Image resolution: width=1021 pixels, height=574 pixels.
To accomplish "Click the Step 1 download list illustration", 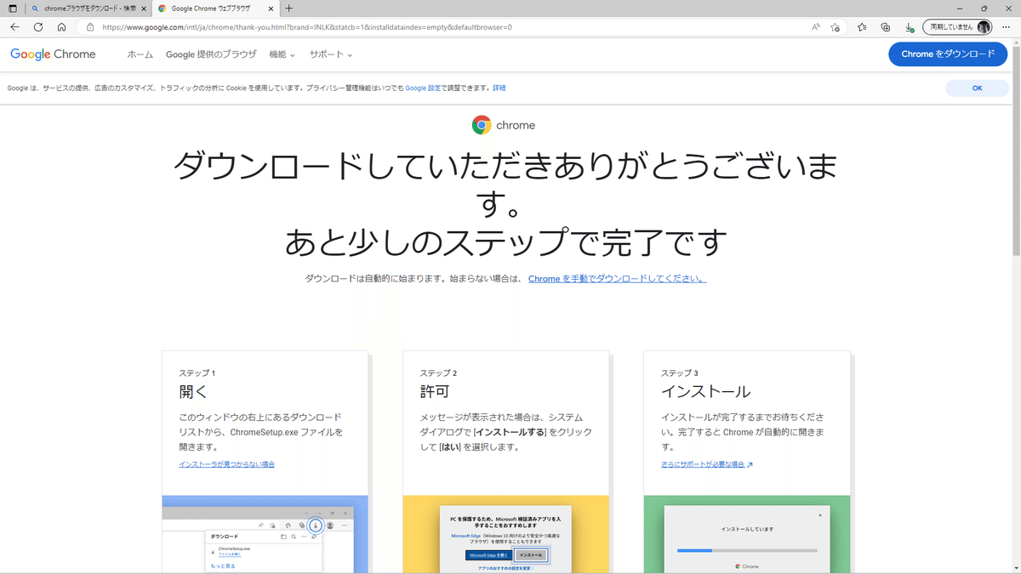I will pyautogui.click(x=265, y=534).
